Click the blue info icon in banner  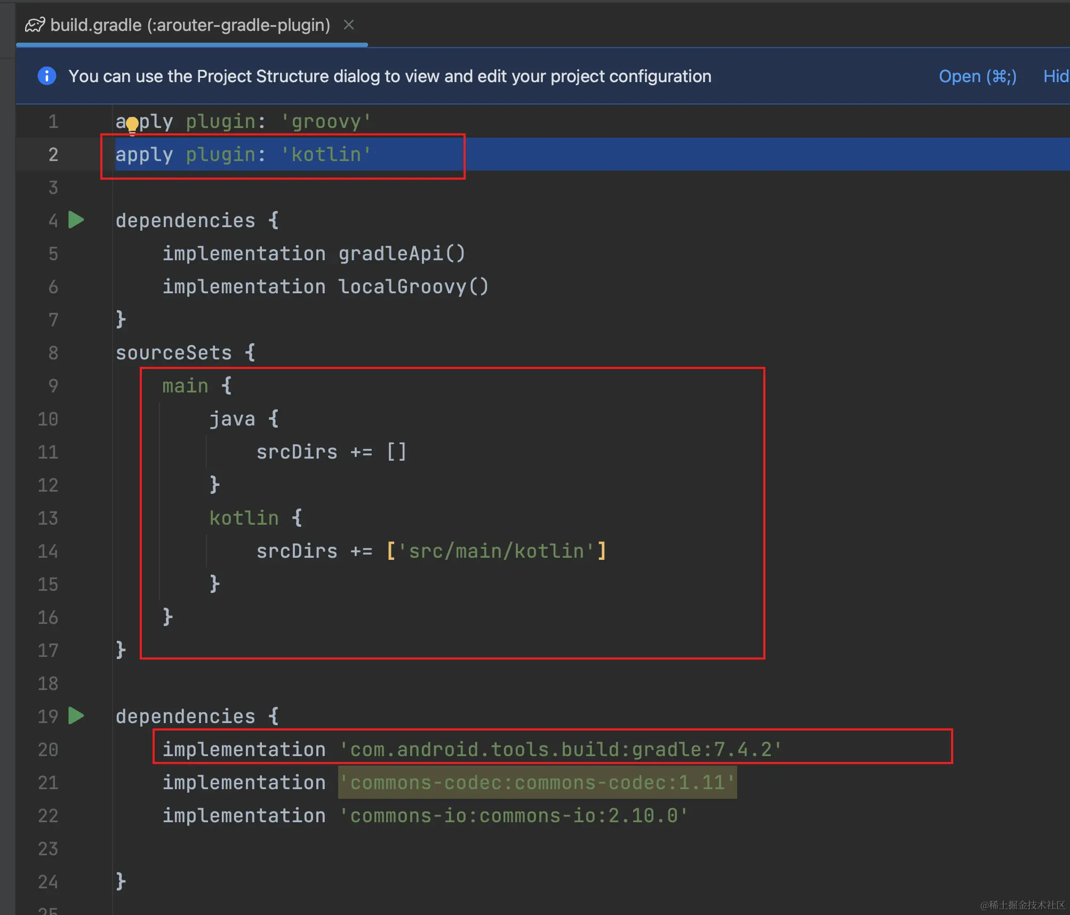(47, 76)
